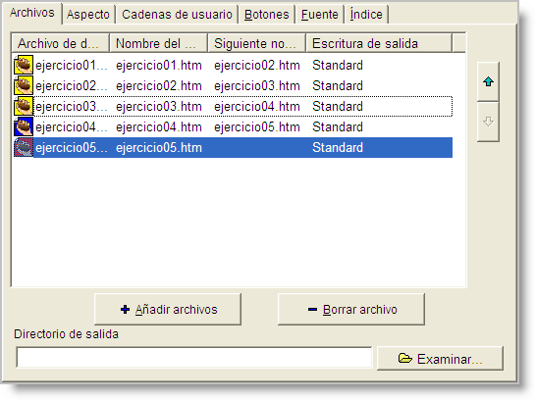Switch to the Índice tab
Screen dimensions: 535x400
(x=366, y=15)
